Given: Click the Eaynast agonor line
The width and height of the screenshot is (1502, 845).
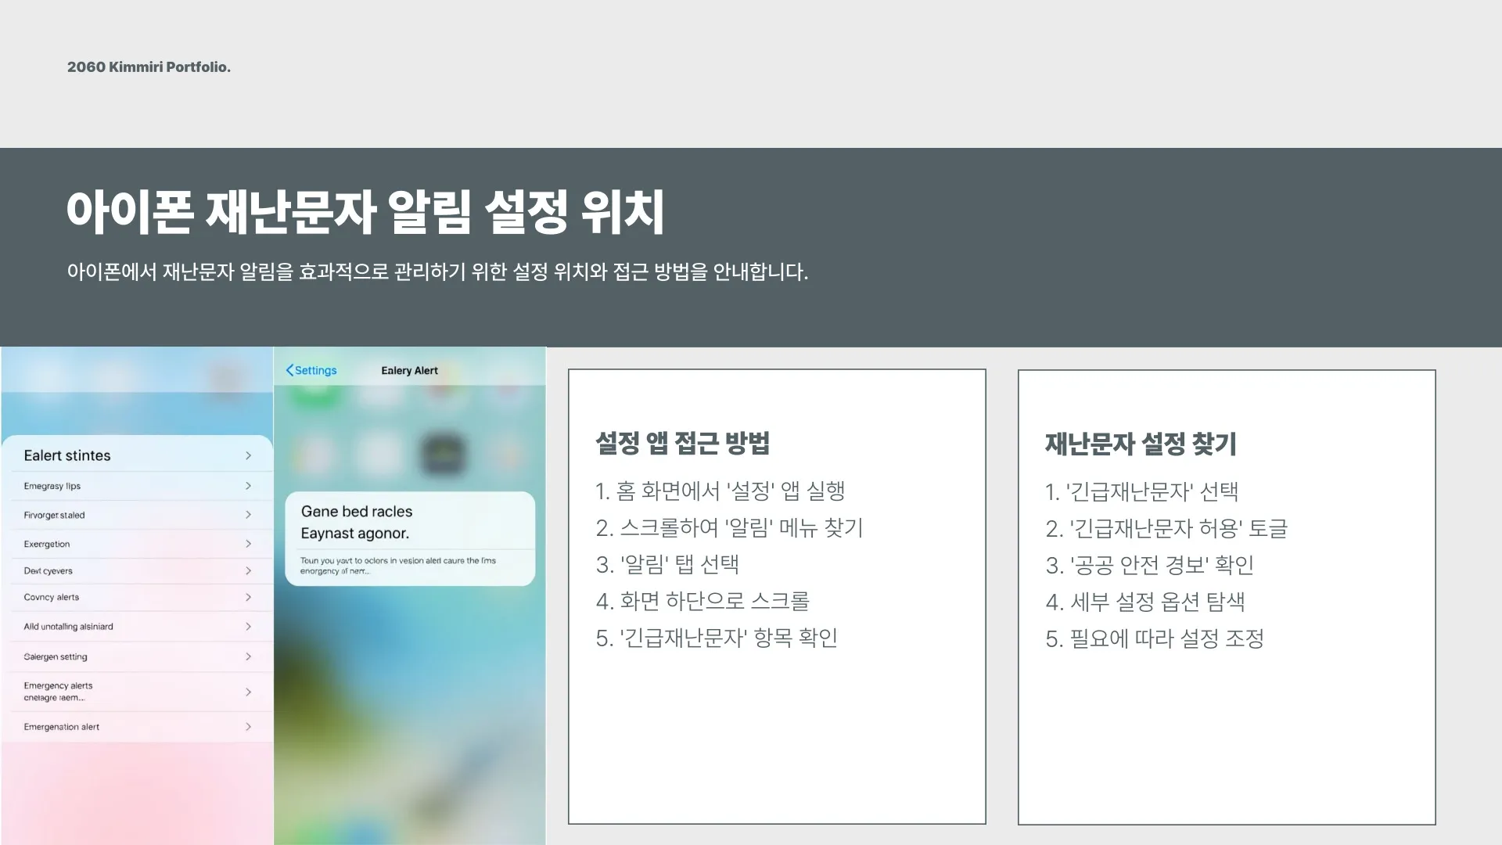Looking at the screenshot, I should [x=355, y=533].
